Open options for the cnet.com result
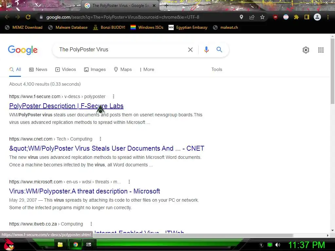 click(100, 139)
